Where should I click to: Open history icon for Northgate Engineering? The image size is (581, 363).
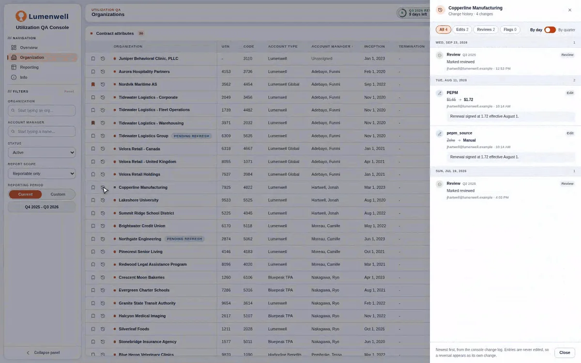[x=103, y=239]
